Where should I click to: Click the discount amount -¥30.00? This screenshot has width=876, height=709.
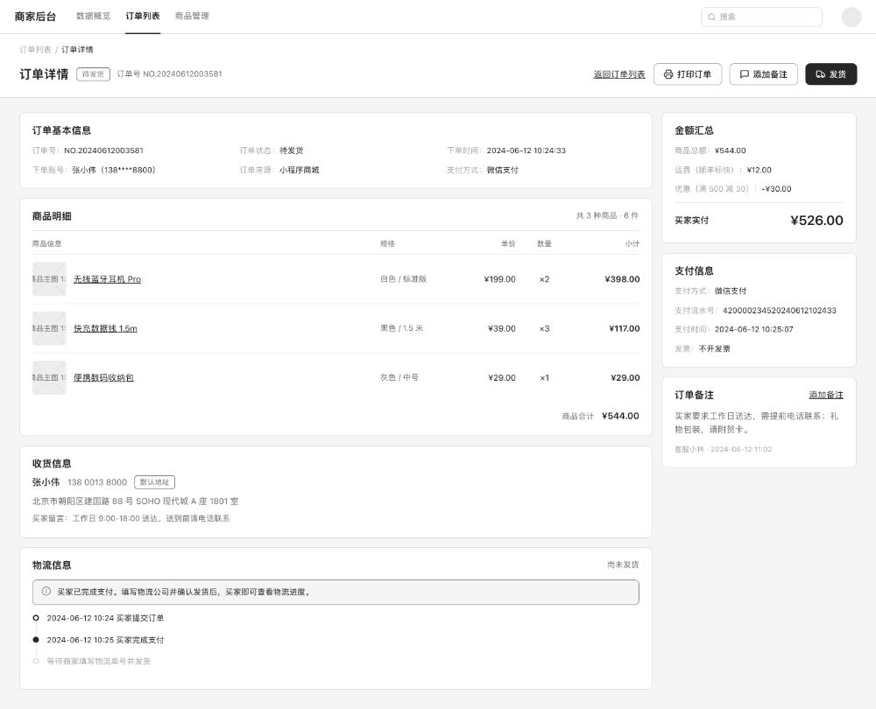776,189
